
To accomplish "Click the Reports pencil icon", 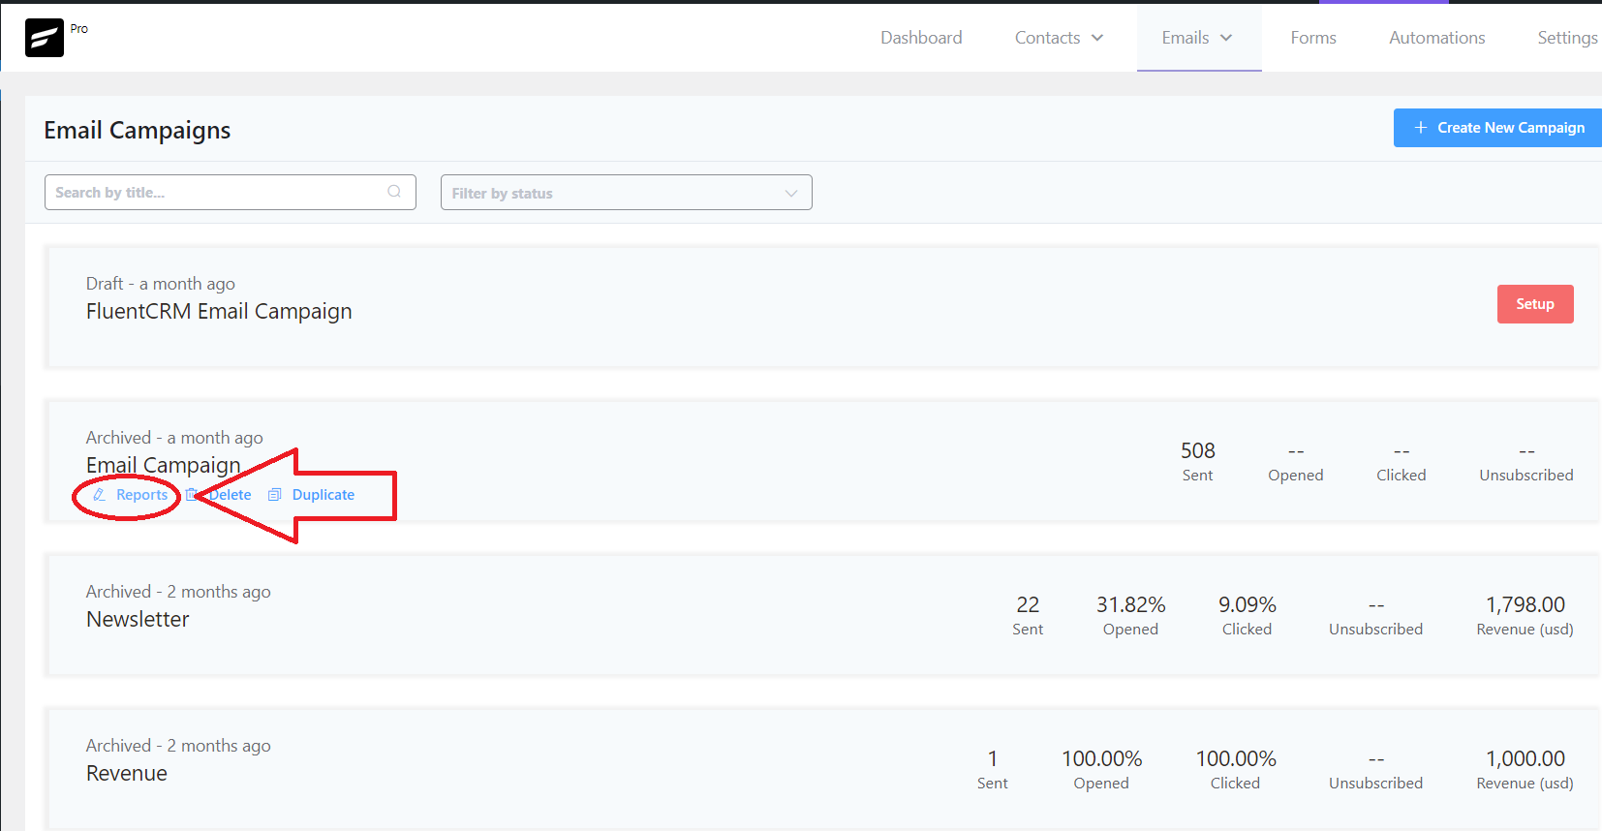I will (x=99, y=495).
